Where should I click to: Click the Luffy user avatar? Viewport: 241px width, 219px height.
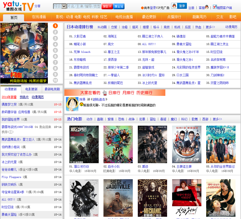coord(72,104)
